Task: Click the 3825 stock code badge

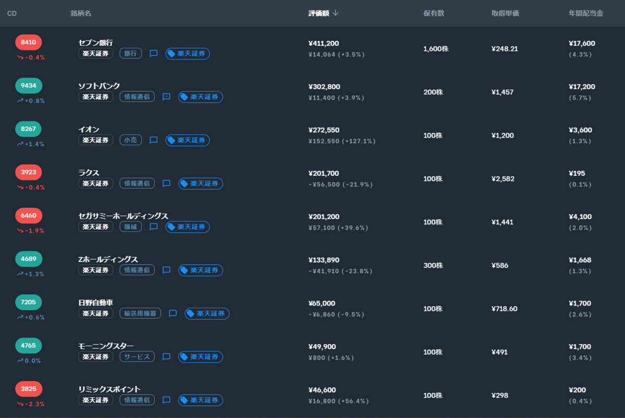Action: [x=29, y=389]
